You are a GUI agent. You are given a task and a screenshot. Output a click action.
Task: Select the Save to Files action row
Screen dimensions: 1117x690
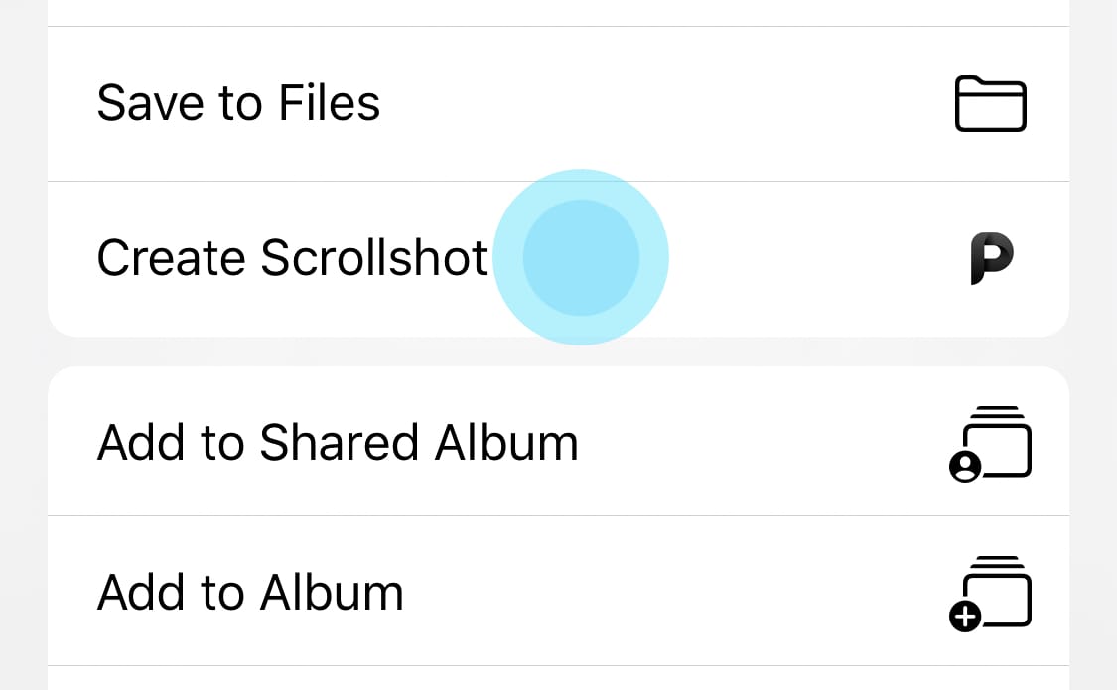(x=558, y=104)
